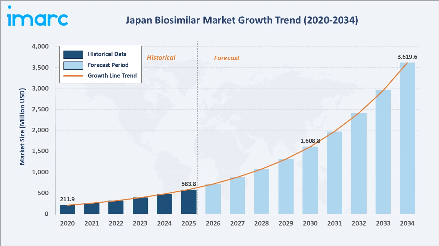
Task: Click the '2024' x-axis label
Action: (164, 223)
